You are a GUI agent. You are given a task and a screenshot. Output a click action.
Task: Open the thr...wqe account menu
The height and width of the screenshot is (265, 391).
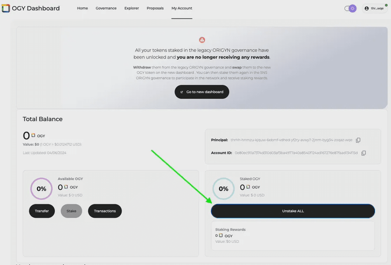click(x=374, y=9)
